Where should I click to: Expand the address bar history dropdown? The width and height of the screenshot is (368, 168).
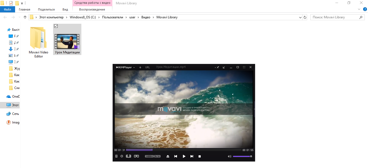coord(300,17)
